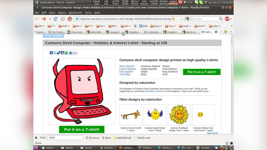Open the search engine selector dropdown
The width and height of the screenshot is (267, 150).
click(189, 19)
